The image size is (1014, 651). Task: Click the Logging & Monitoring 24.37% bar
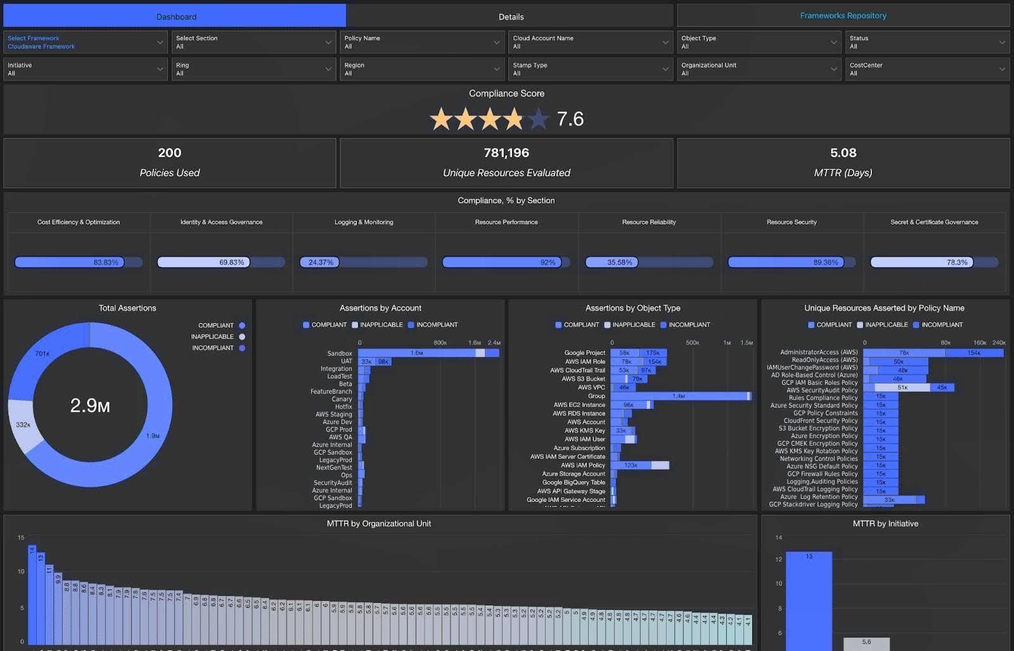tap(363, 262)
